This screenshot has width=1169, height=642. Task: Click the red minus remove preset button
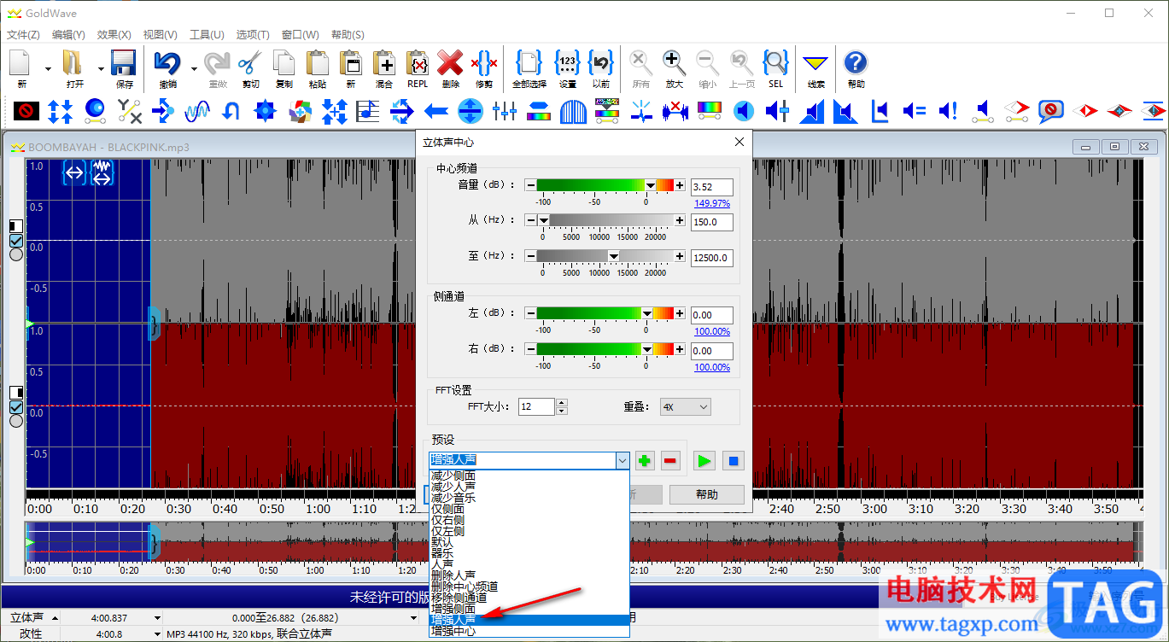pos(670,461)
